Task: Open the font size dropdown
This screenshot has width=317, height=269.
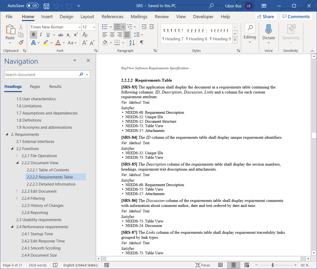Action: [x=94, y=27]
